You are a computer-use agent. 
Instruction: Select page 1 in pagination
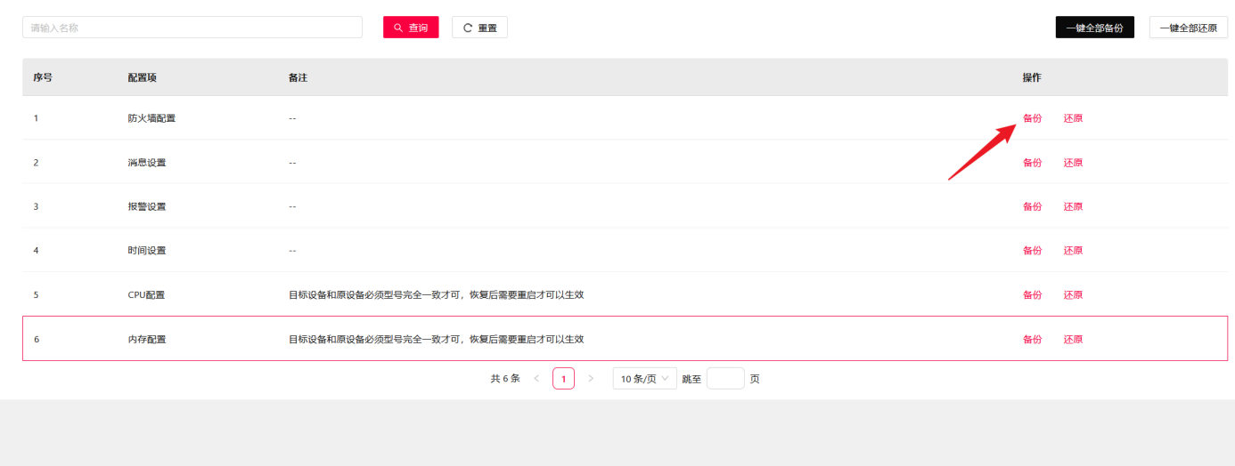563,379
